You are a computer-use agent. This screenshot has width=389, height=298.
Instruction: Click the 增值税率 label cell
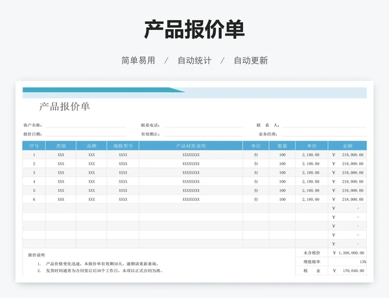[312, 262]
